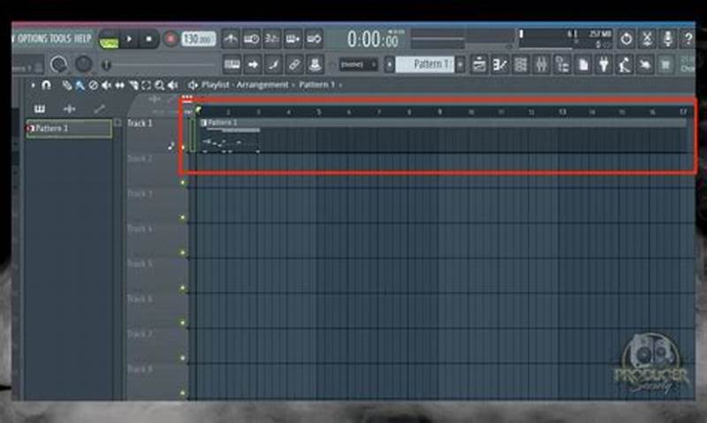
Task: Show patterns in picker piano icon
Action: pyautogui.click(x=40, y=109)
